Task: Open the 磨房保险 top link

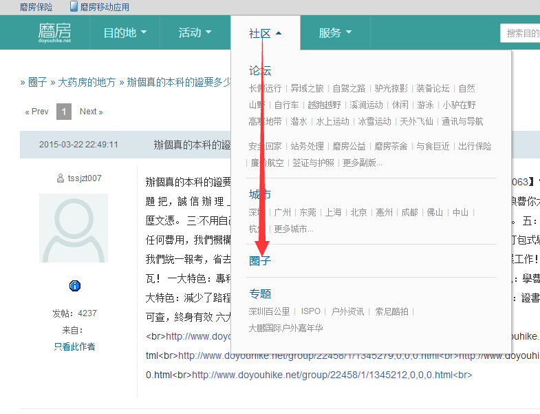Action: (36, 7)
